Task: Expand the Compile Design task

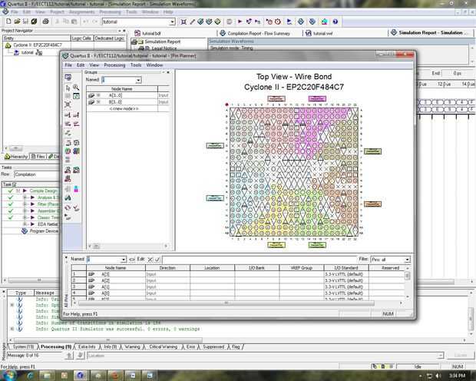Action: [18, 190]
